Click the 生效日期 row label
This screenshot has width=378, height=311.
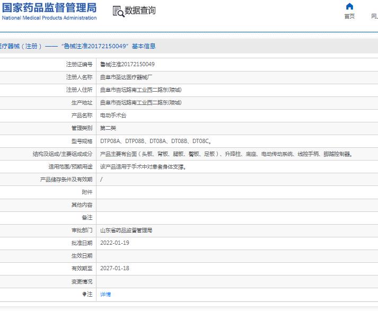[x=82, y=255]
